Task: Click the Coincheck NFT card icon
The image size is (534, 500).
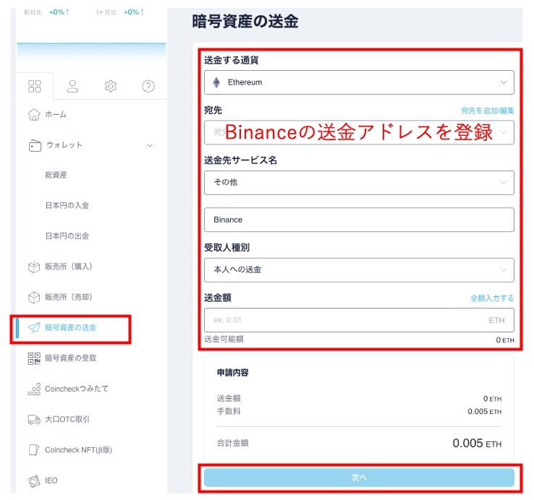Action: tap(34, 450)
